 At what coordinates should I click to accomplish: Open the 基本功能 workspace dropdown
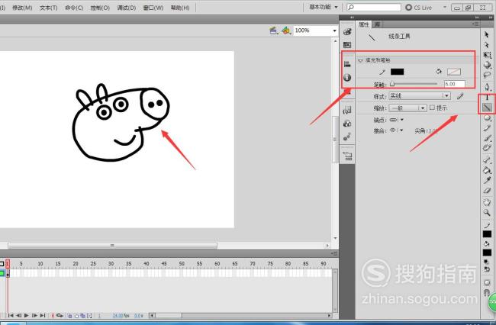324,7
